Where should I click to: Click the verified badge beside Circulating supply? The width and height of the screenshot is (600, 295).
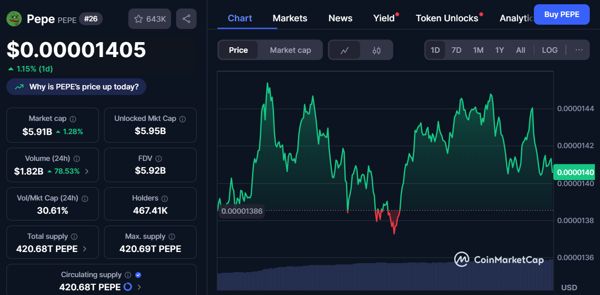[x=138, y=275]
